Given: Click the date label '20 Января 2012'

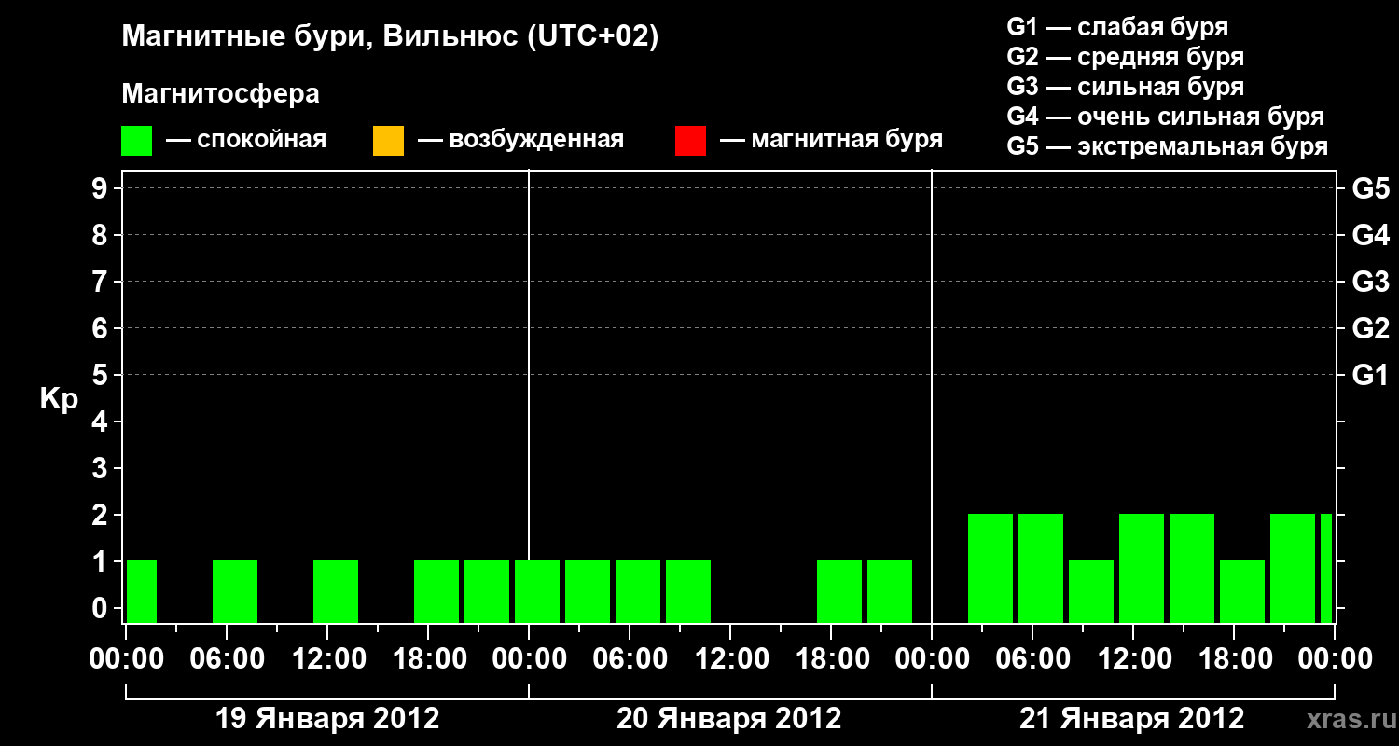Looking at the screenshot, I should pyautogui.click(x=729, y=719).
